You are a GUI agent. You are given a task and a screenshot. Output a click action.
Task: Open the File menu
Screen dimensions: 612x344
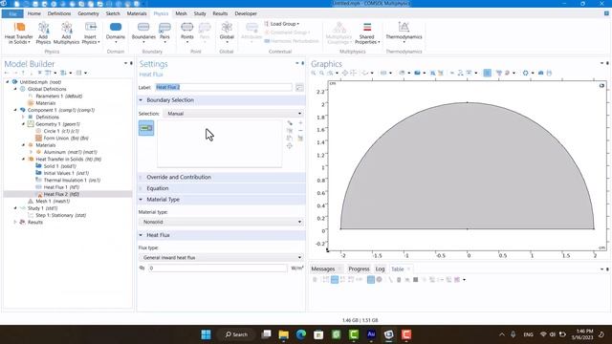tap(12, 13)
